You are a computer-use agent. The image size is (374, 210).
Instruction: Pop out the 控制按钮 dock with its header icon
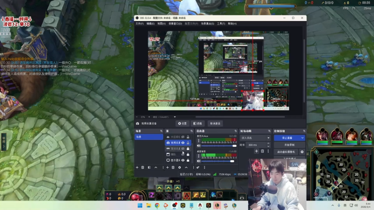[x=304, y=131]
